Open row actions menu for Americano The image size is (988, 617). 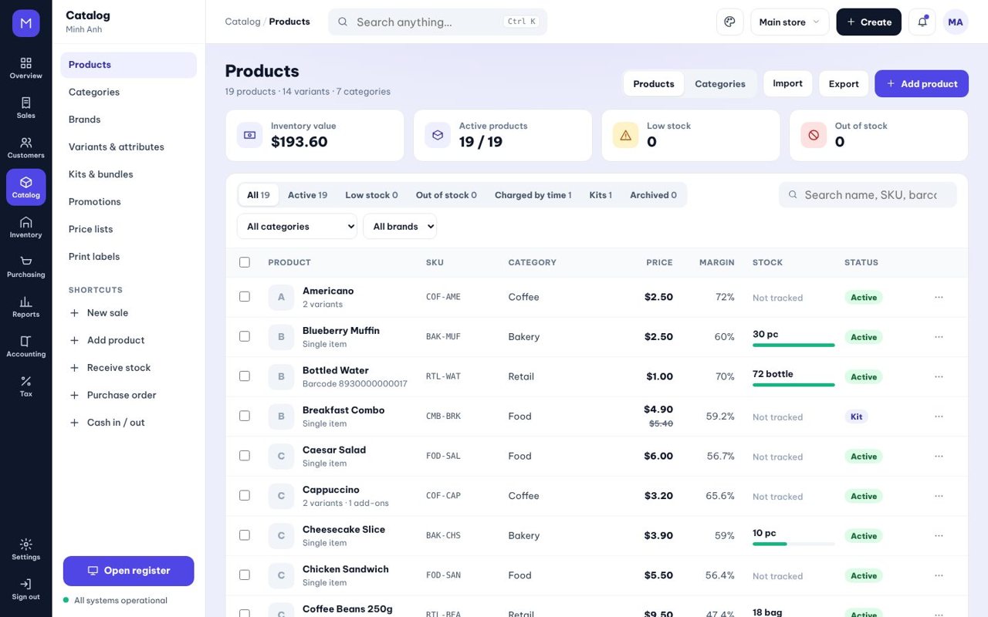coord(939,297)
